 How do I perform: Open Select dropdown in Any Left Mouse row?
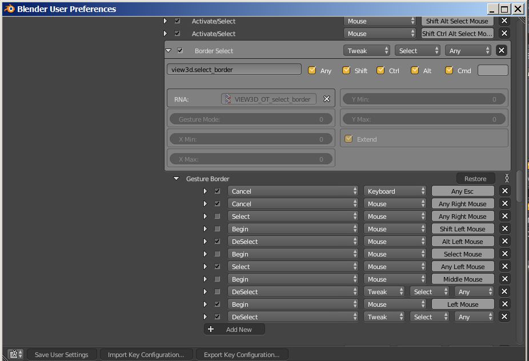click(293, 267)
